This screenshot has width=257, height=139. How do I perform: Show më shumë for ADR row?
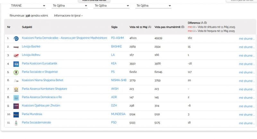[247, 98]
